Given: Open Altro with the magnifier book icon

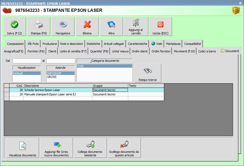Looking at the screenshot, I should [111, 25].
